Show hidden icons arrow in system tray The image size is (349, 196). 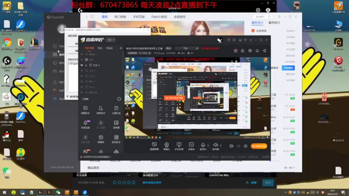coord(286,192)
